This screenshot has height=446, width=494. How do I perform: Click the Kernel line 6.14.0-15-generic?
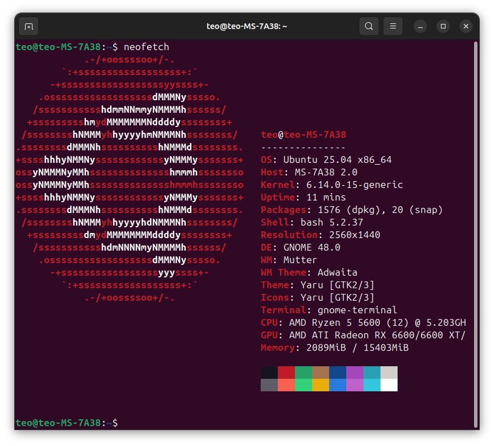[332, 185]
